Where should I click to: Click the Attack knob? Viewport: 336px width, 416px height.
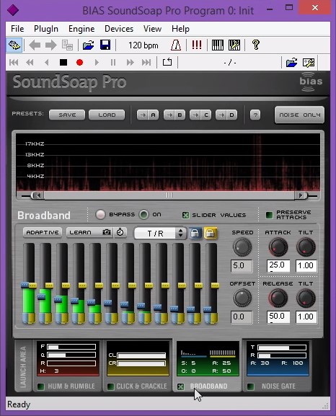pyautogui.click(x=278, y=247)
